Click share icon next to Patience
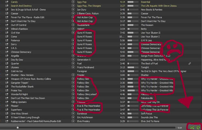 (7, 41)
